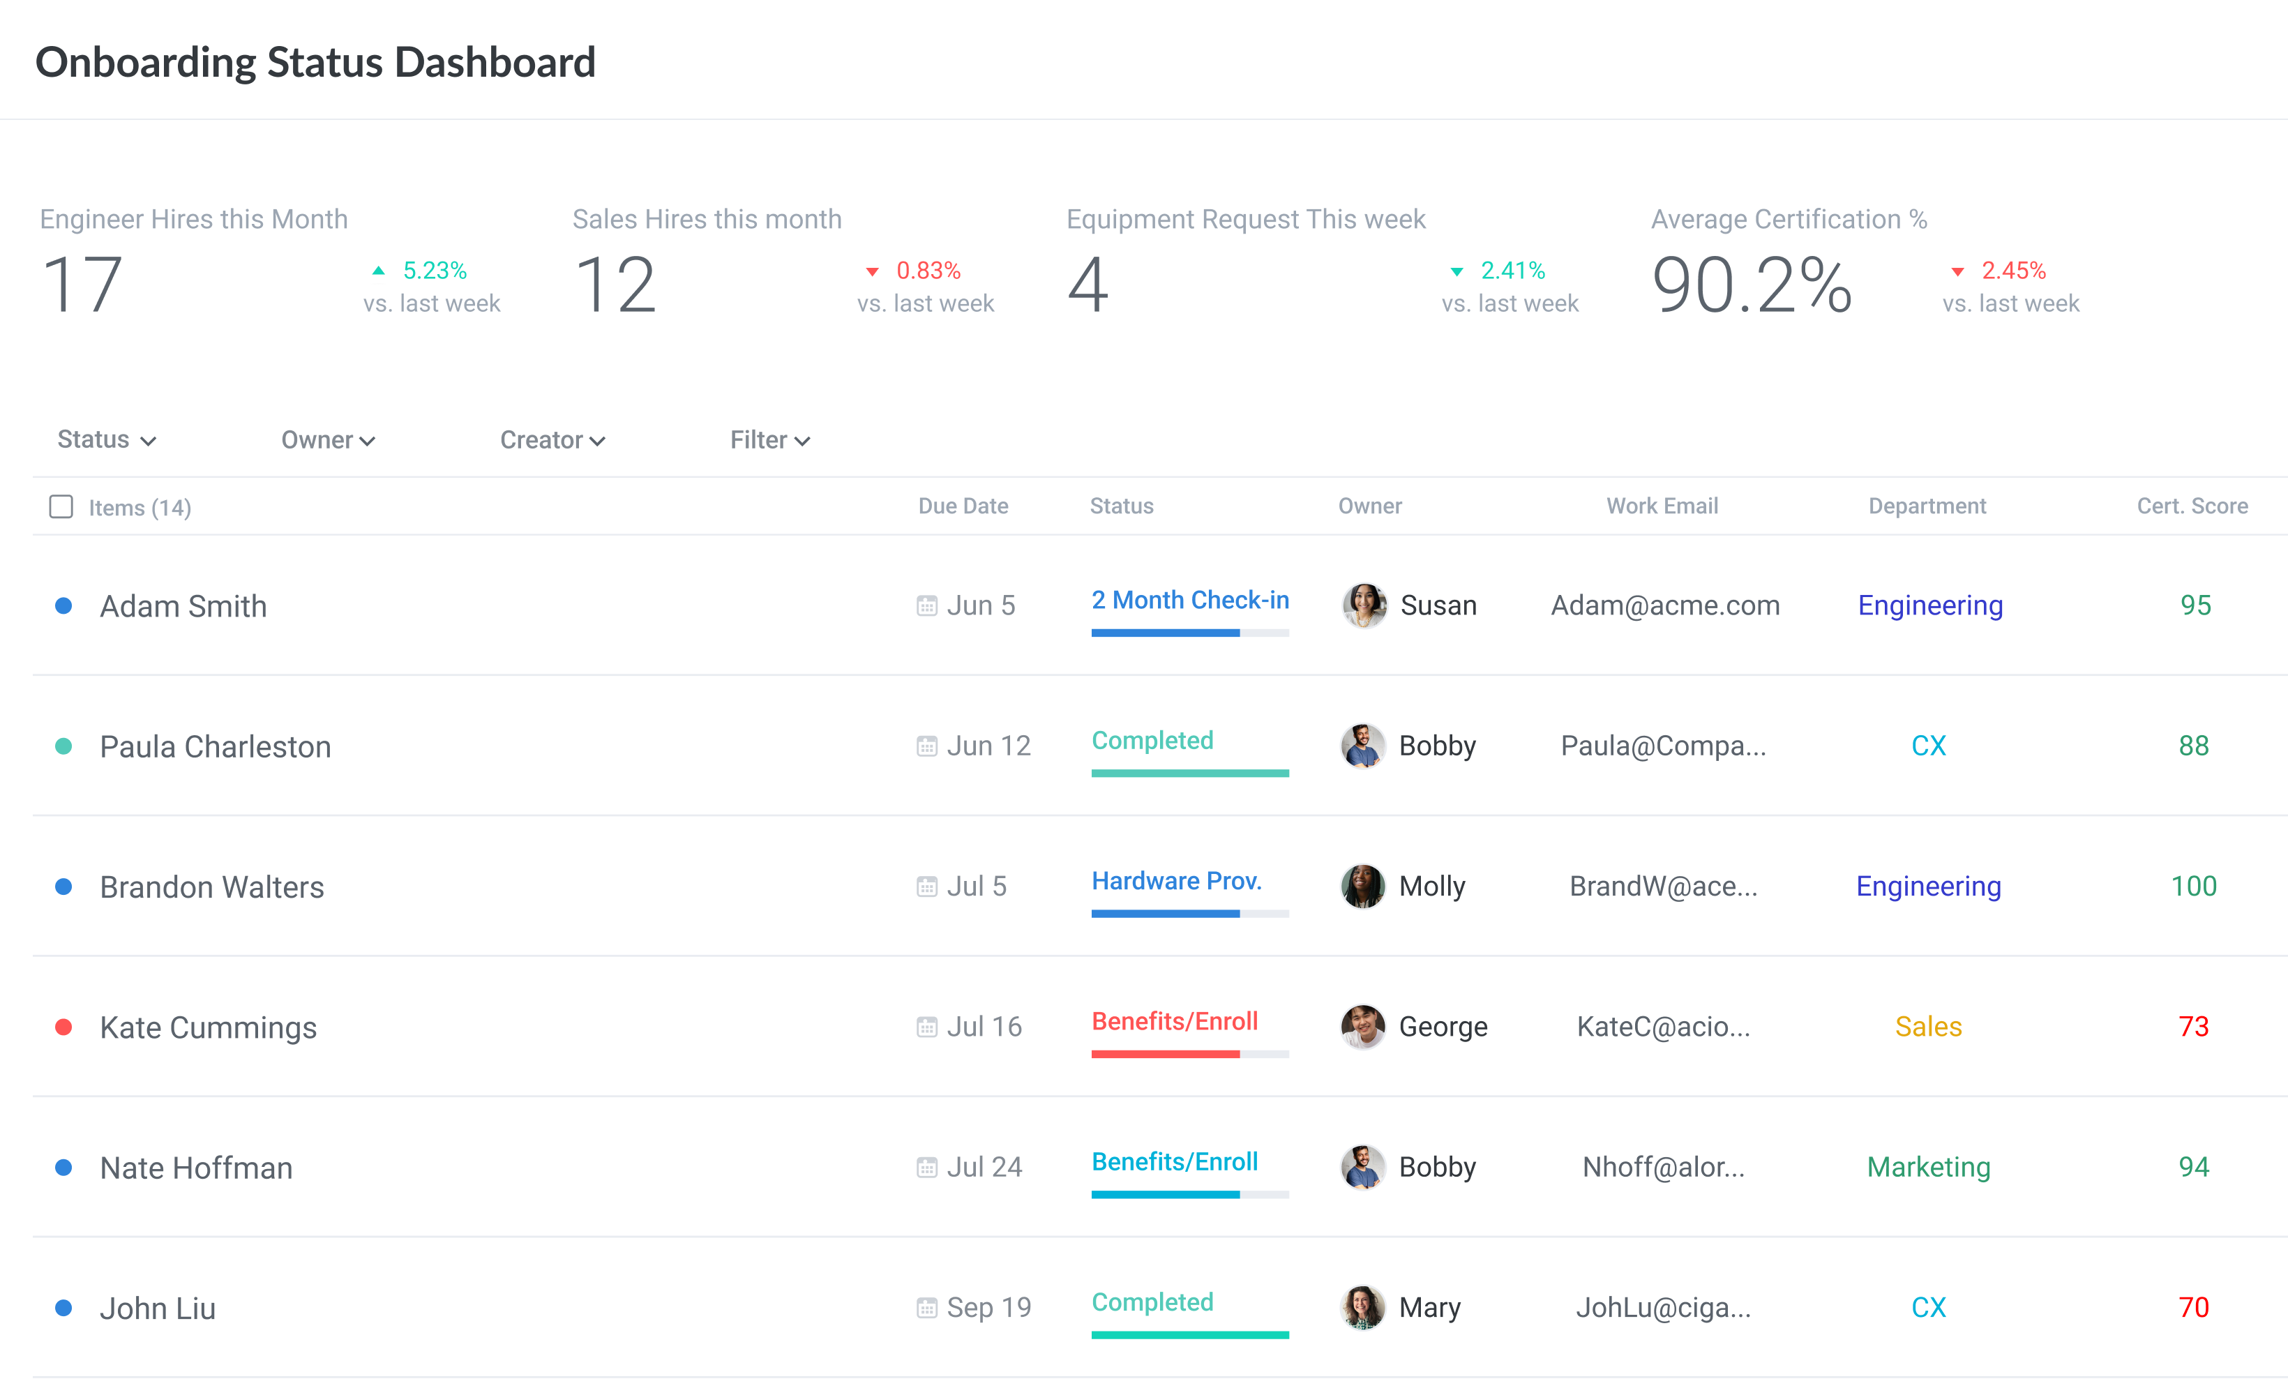Select the blue status dot beside Adam Smith
The image size is (2288, 1395).
point(63,605)
